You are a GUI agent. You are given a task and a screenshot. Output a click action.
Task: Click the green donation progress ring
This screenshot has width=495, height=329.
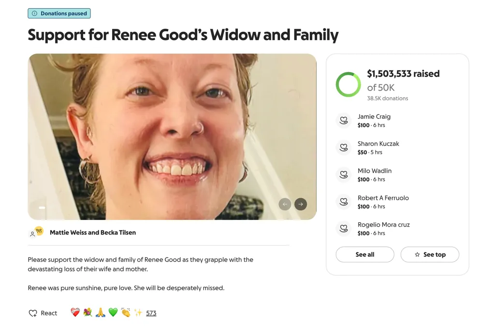348,84
